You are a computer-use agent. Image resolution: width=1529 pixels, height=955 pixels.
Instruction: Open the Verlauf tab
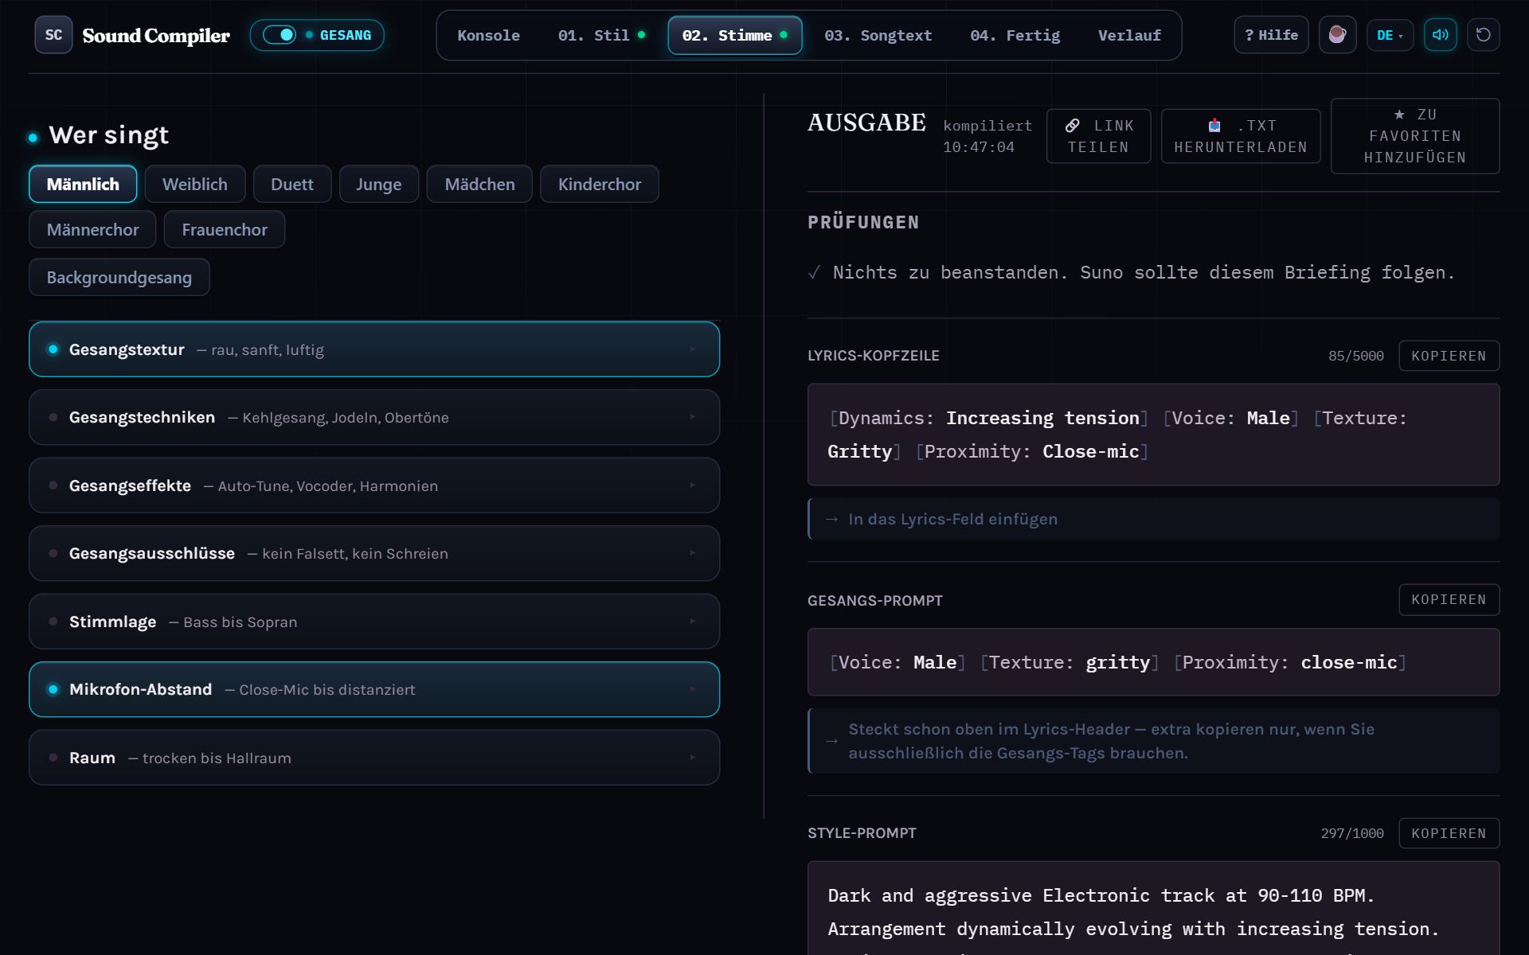(1129, 35)
